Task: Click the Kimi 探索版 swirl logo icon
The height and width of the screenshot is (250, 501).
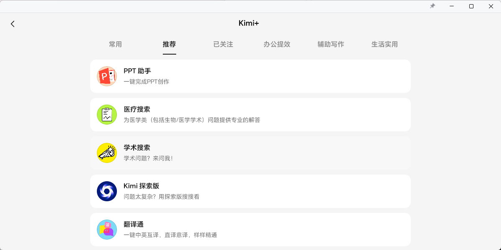Action: (x=107, y=191)
